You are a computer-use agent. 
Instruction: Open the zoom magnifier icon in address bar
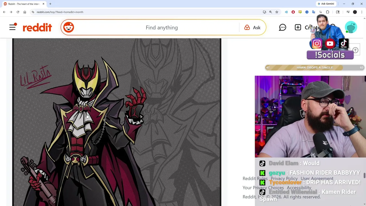270,12
